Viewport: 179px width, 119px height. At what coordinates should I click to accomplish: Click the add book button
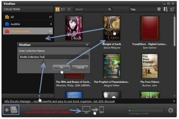pos(11,110)
